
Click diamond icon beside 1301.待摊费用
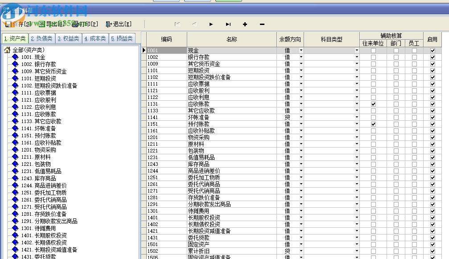[x=16, y=228]
